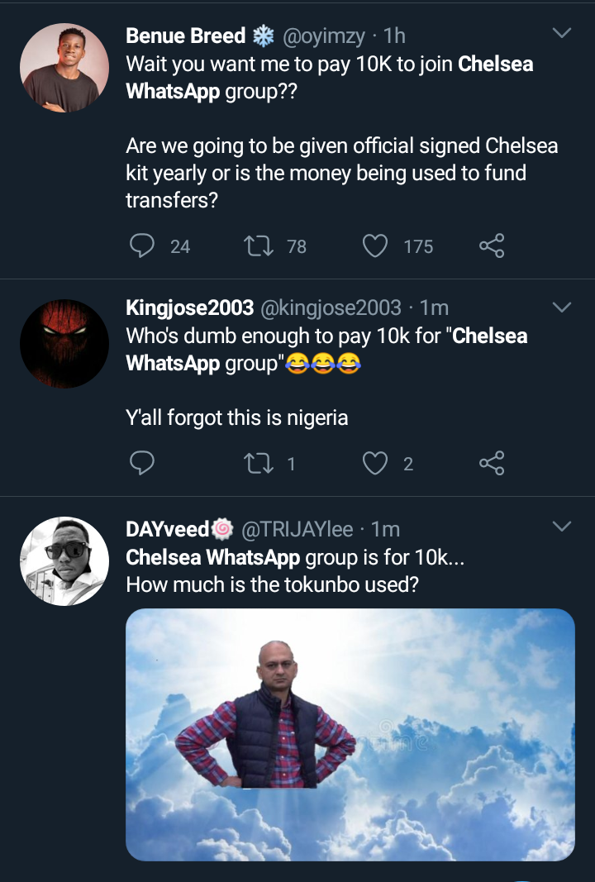
Task: Open DAYveed tweet options chevron
Action: tap(561, 527)
